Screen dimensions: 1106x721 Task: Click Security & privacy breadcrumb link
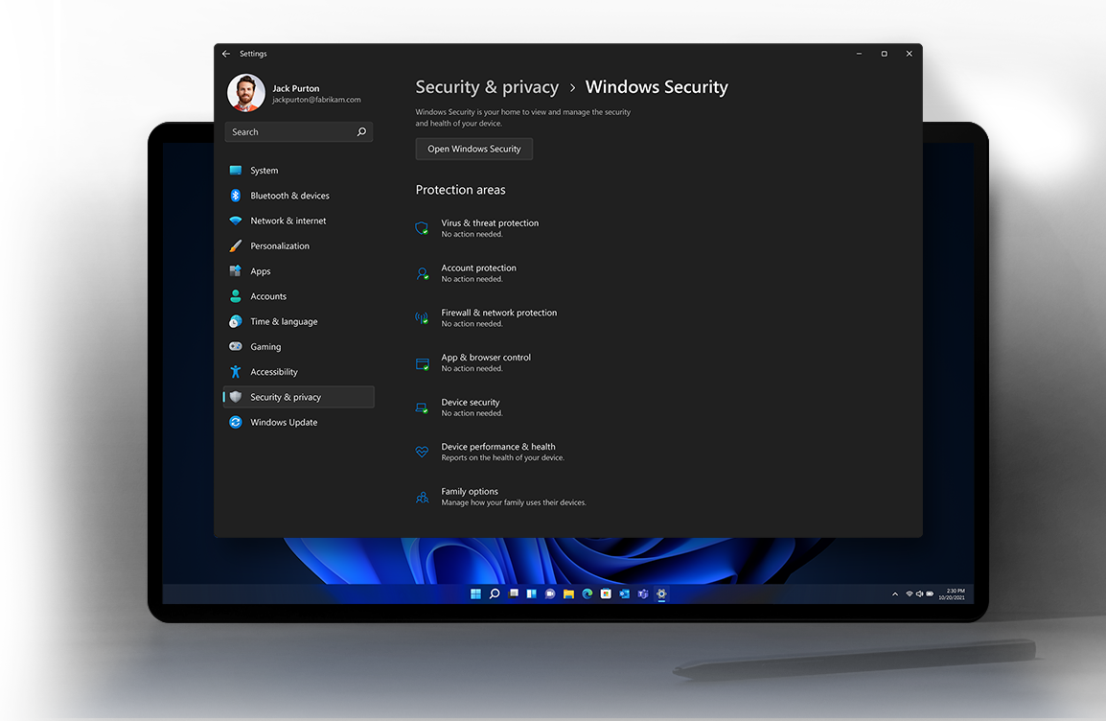(487, 87)
